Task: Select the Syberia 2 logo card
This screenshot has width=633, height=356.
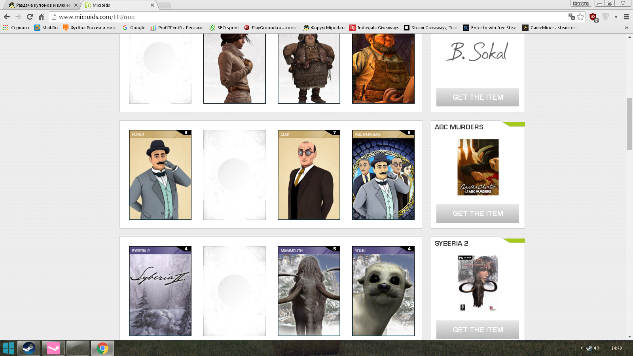Action: click(160, 291)
